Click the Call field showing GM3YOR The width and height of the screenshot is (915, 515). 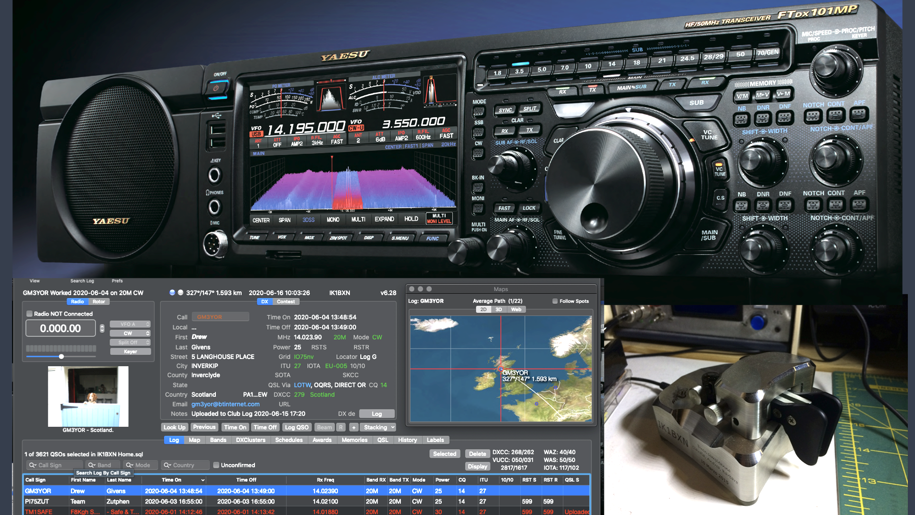tap(220, 317)
